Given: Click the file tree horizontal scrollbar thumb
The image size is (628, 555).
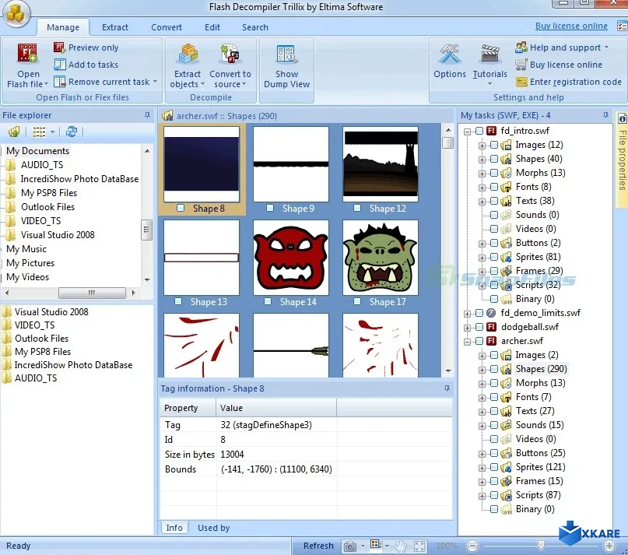Looking at the screenshot, I should click(x=92, y=293).
